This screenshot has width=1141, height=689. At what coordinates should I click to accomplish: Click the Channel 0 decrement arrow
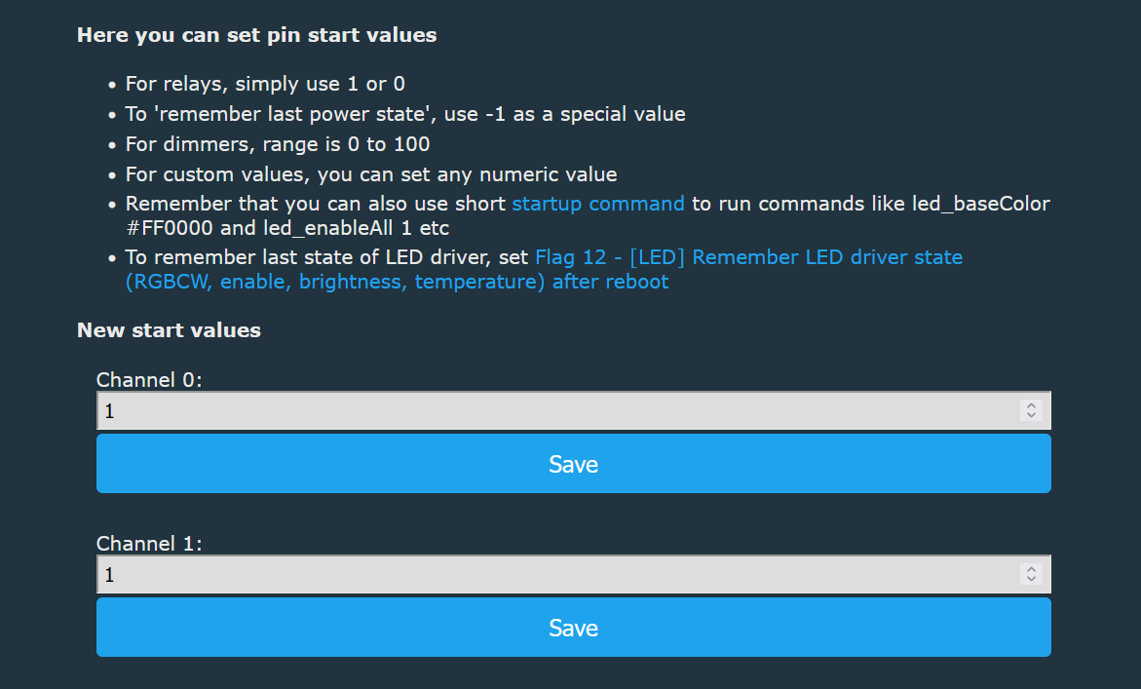[1031, 416]
